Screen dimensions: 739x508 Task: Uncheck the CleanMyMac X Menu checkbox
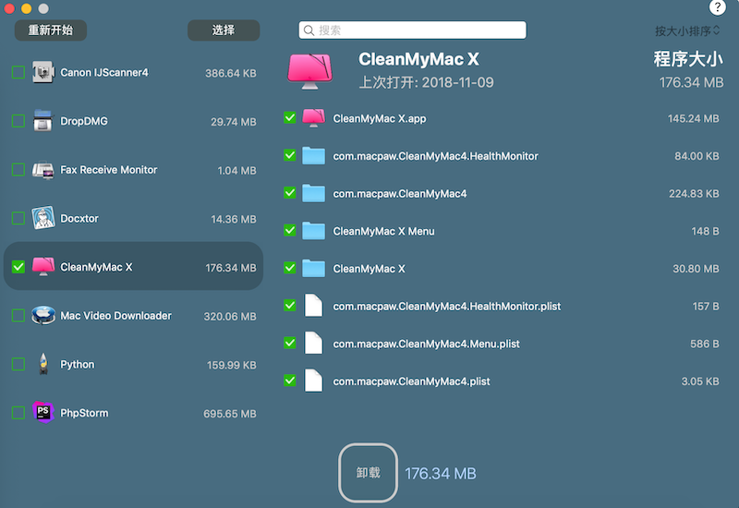coord(290,230)
